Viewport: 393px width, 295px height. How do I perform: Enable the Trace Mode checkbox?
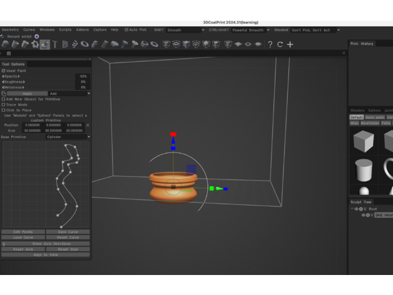pos(4,104)
